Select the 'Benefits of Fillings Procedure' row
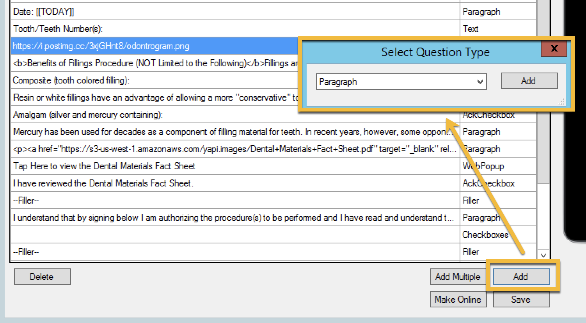Image resolution: width=586 pixels, height=323 pixels. tap(155, 63)
